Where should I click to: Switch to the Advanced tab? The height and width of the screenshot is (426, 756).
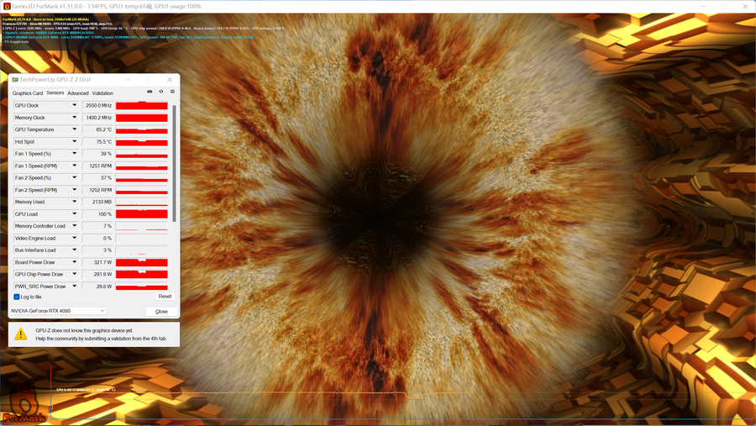(78, 93)
